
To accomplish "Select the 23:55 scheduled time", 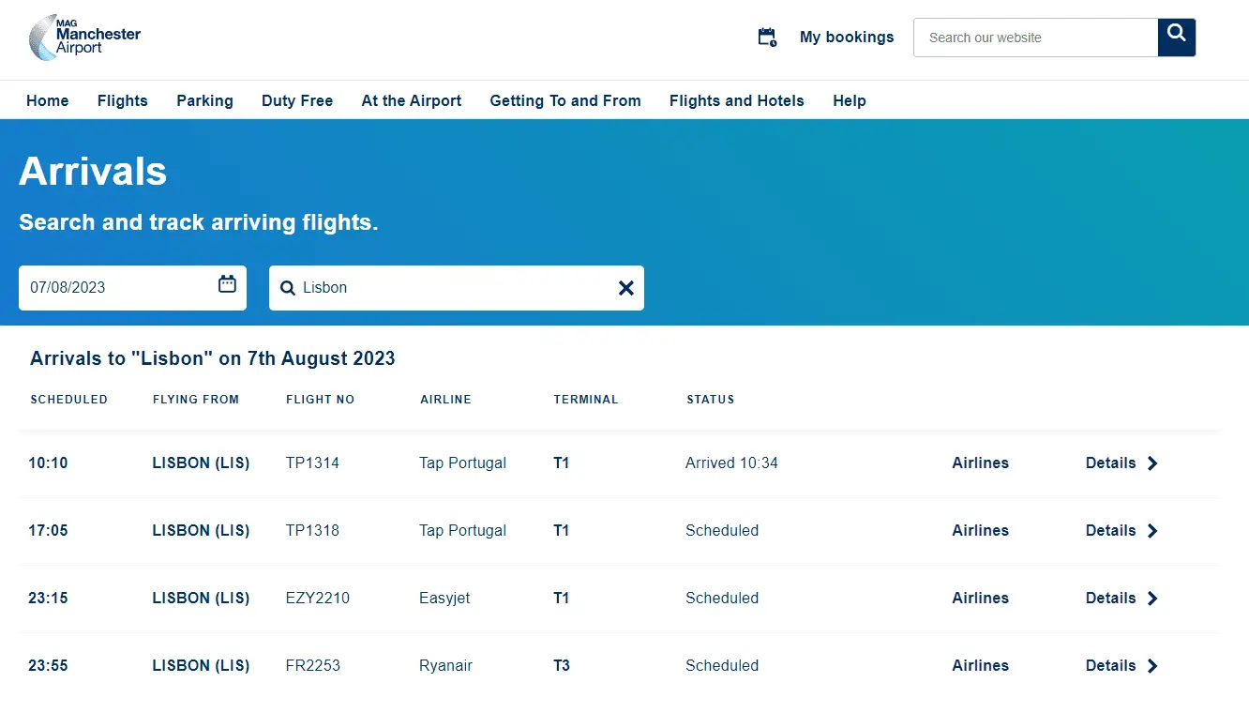I will (48, 666).
